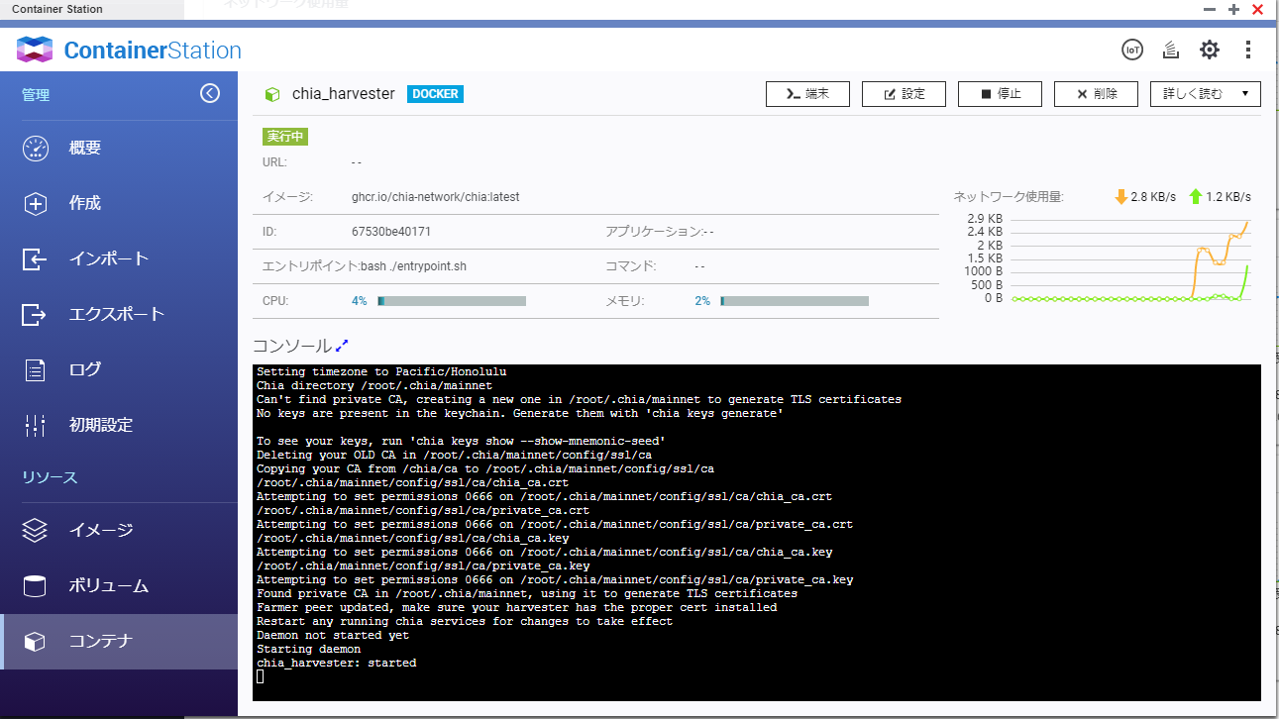Open the イメージ images sidebar icon
The width and height of the screenshot is (1279, 719).
(34, 530)
